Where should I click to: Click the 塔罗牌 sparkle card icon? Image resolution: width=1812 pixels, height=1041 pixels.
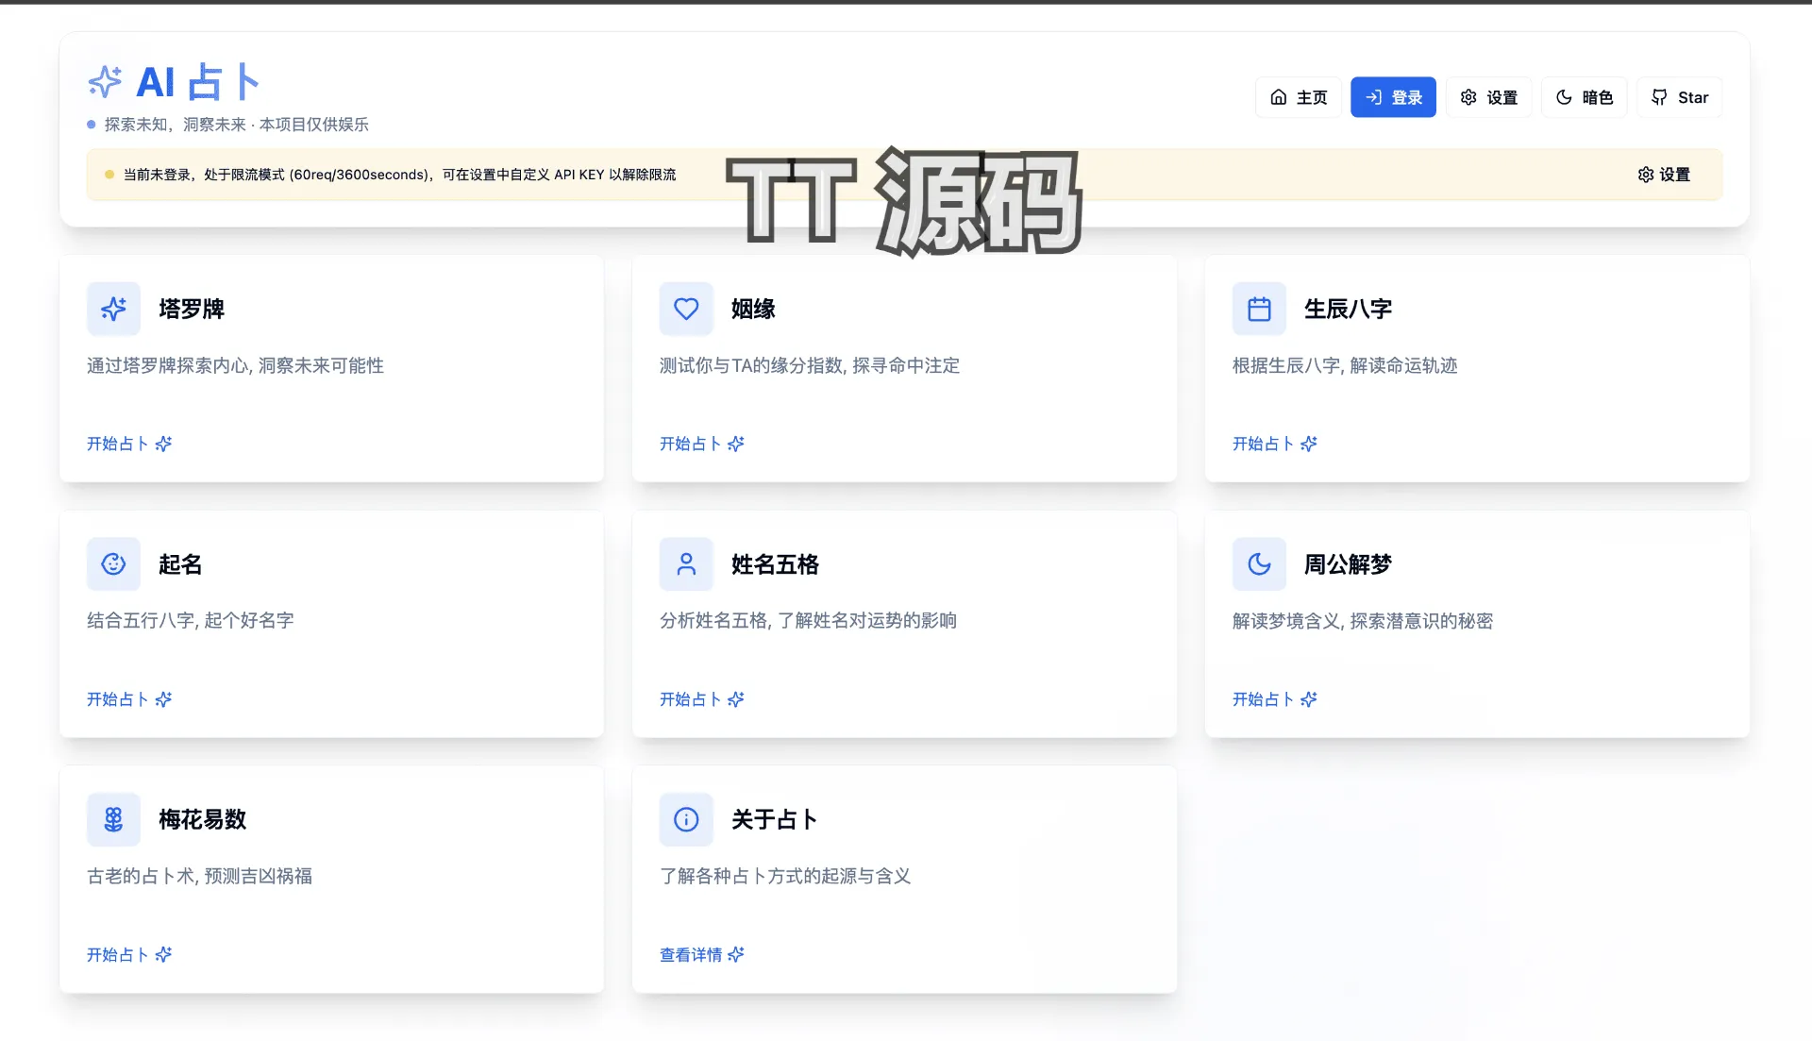(x=113, y=309)
